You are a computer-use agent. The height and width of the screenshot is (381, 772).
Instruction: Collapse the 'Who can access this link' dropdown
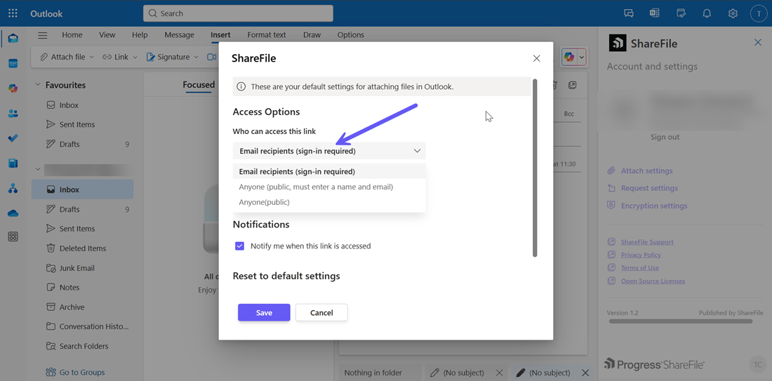point(416,151)
